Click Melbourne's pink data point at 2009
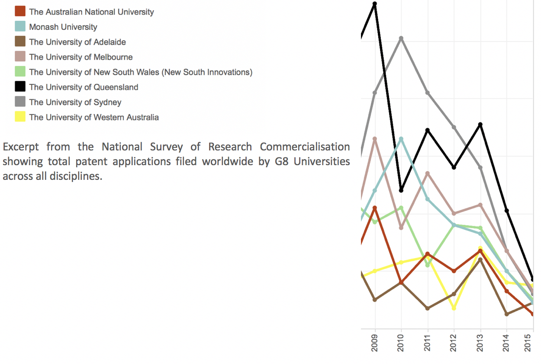This screenshot has width=541, height=364. pyautogui.click(x=375, y=139)
